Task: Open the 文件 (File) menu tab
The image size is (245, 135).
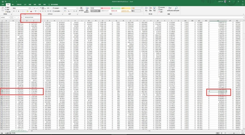Action: click(x=3, y=5)
